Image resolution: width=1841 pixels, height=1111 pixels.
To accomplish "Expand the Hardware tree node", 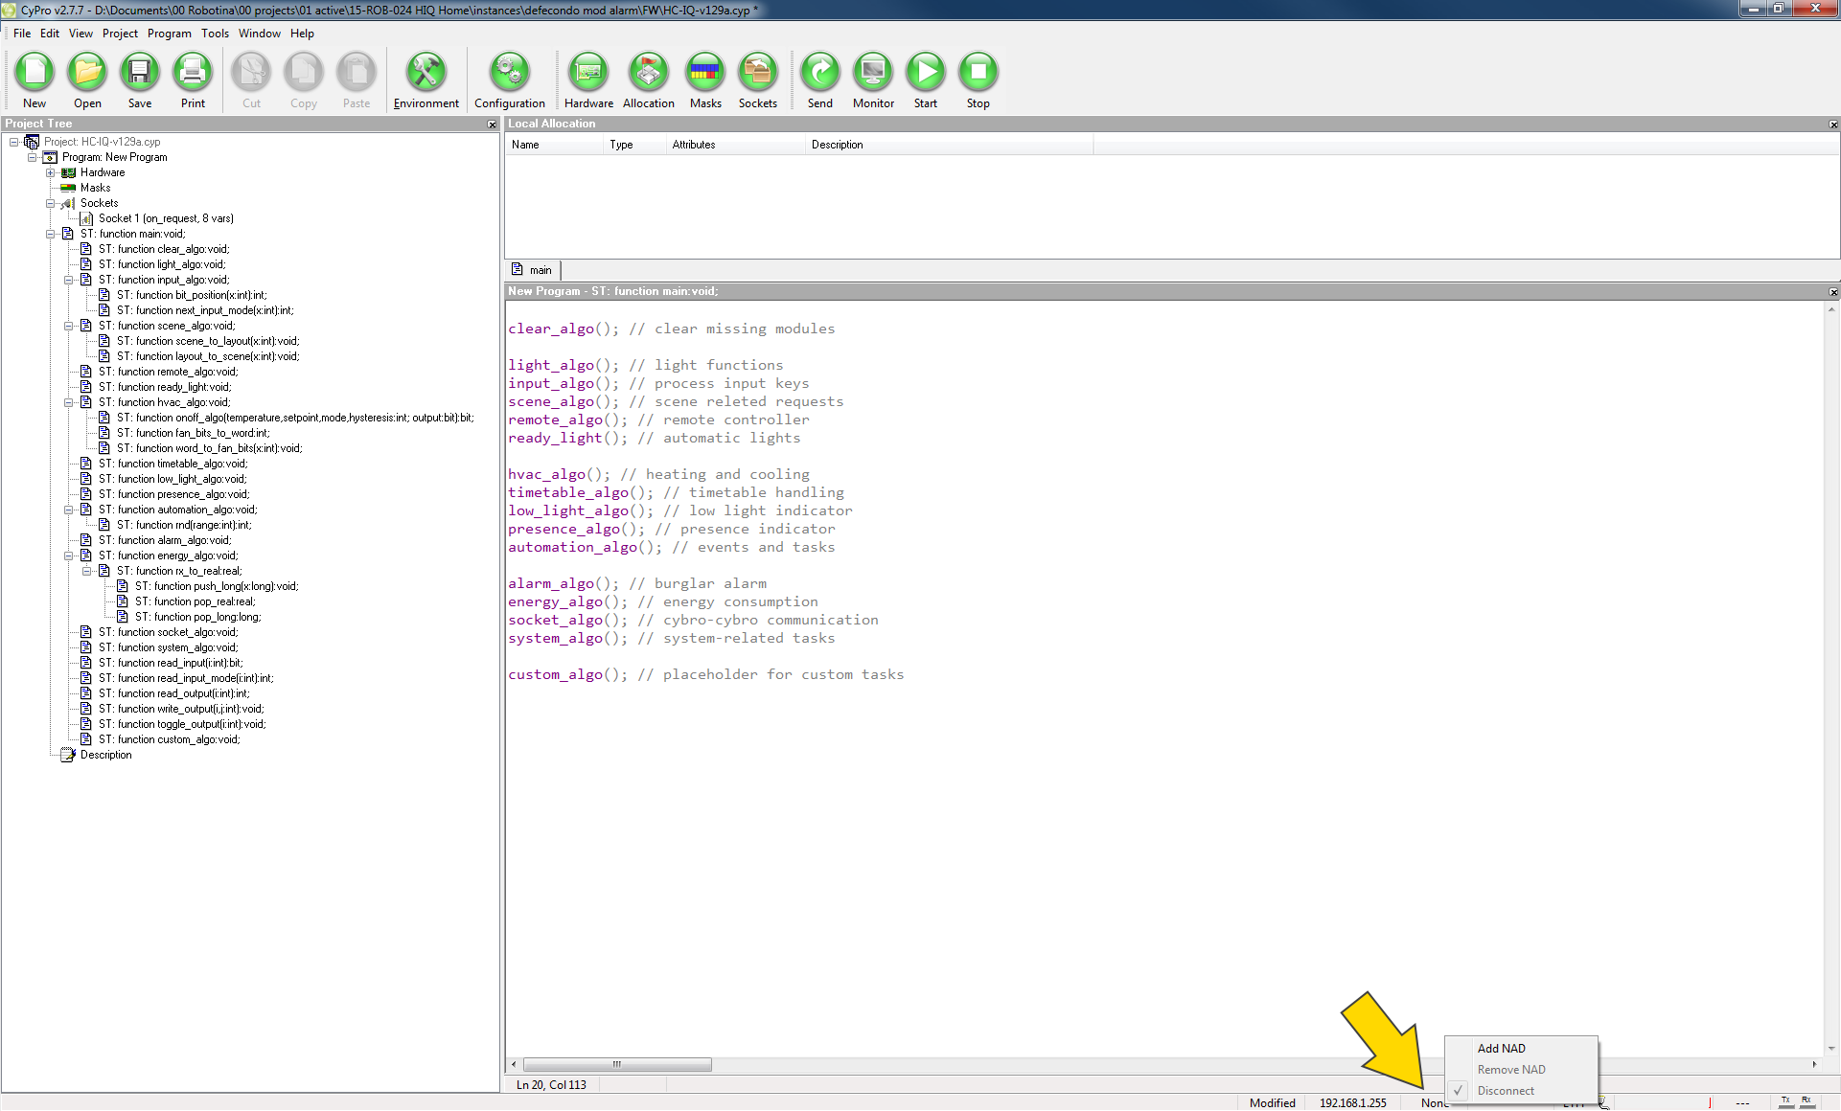I will click(51, 172).
